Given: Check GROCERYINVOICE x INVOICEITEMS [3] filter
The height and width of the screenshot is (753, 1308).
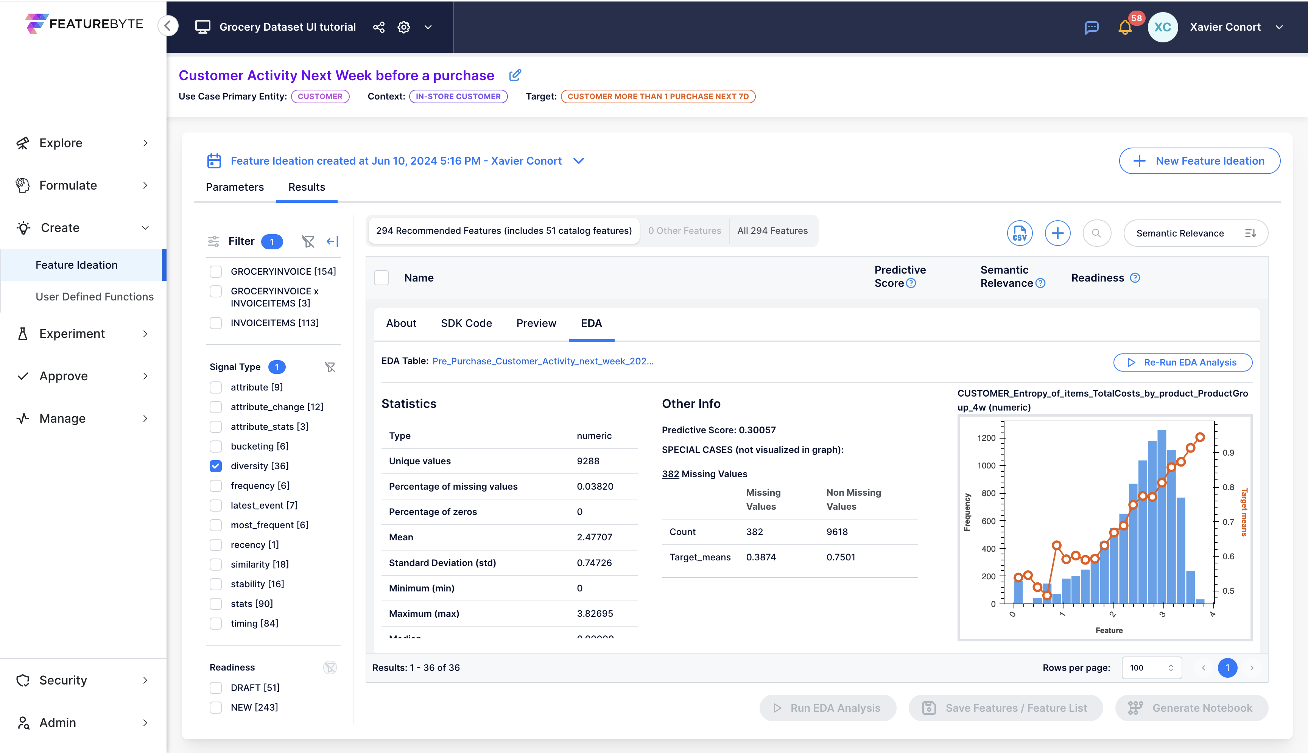Looking at the screenshot, I should 216,291.
